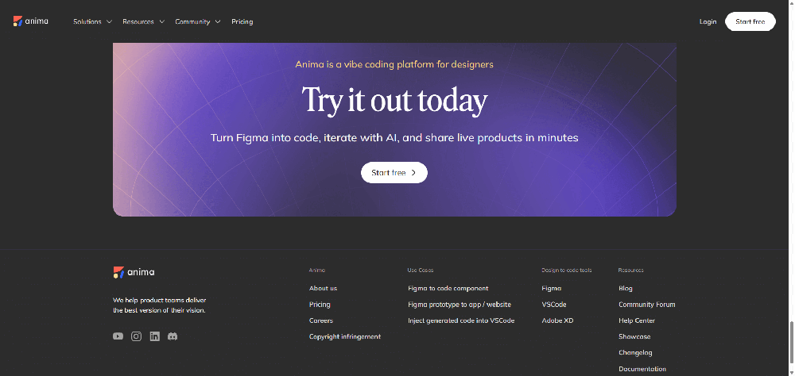Click 'Design to code tools' footer heading
Viewport: 795px width, 376px height.
coord(566,270)
